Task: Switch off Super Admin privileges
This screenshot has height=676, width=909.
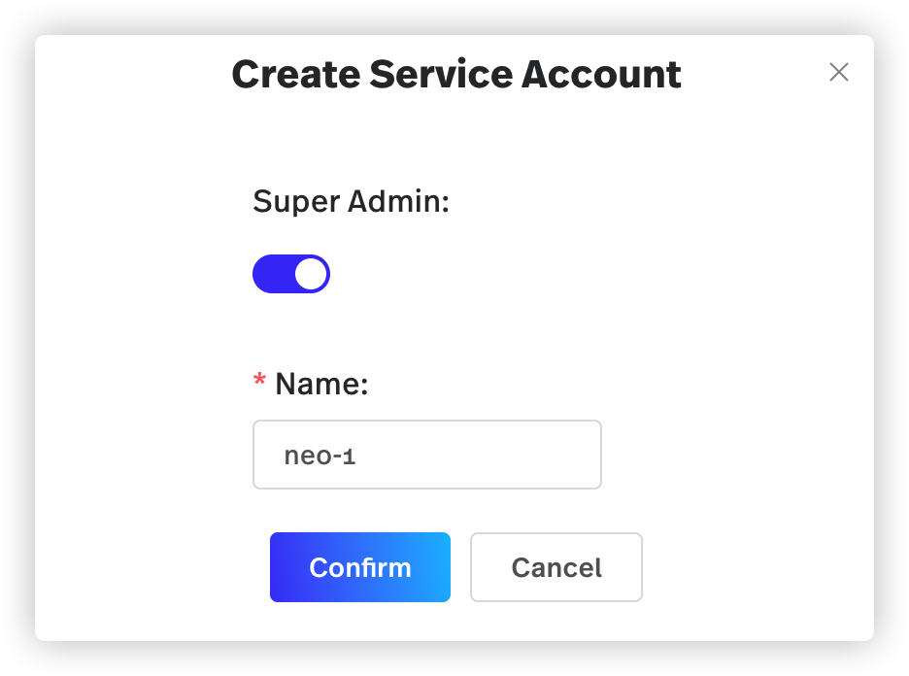Action: pos(291,274)
